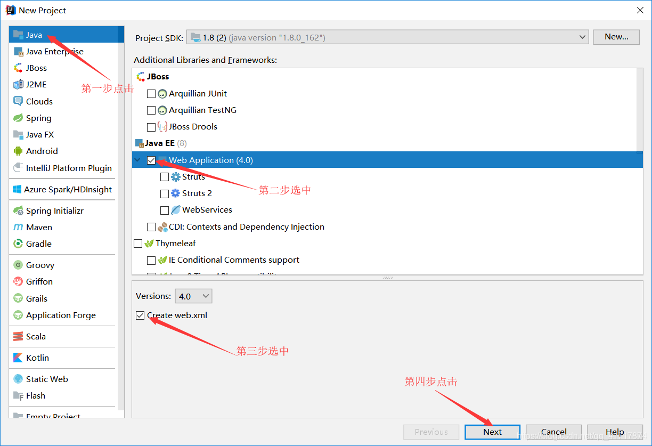Open the Project SDK dropdown
This screenshot has height=446, width=652.
[x=387, y=37]
